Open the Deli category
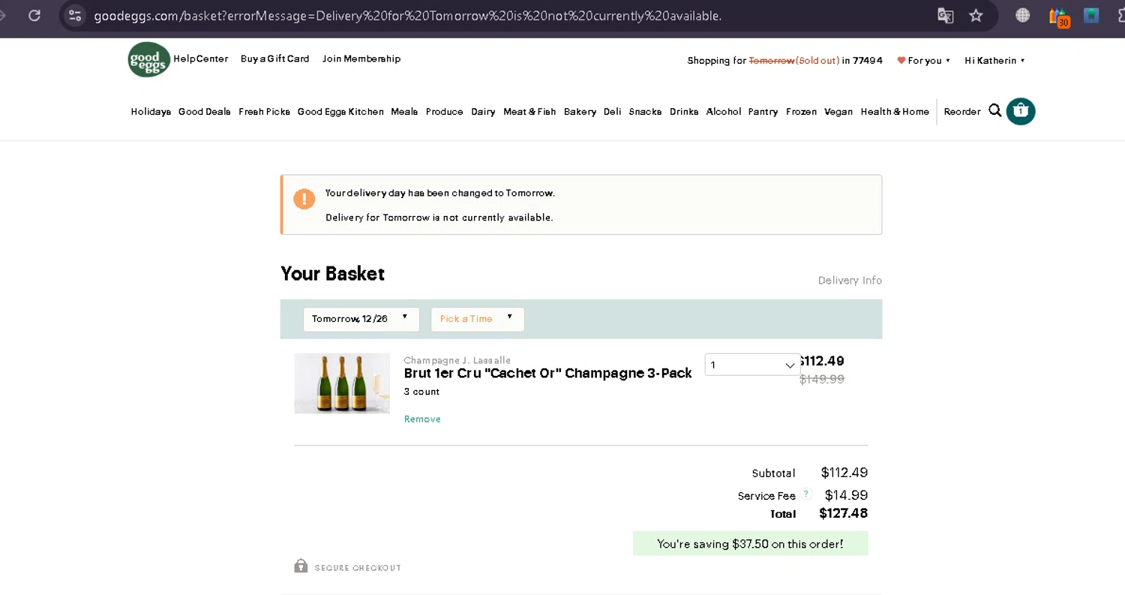 point(612,112)
